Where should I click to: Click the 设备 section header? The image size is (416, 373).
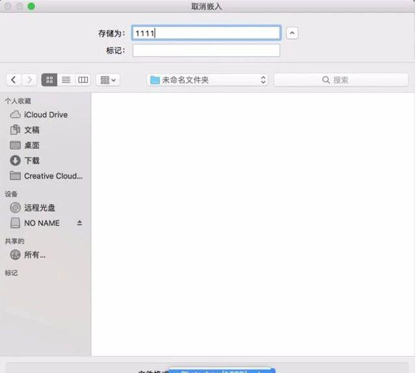[11, 194]
